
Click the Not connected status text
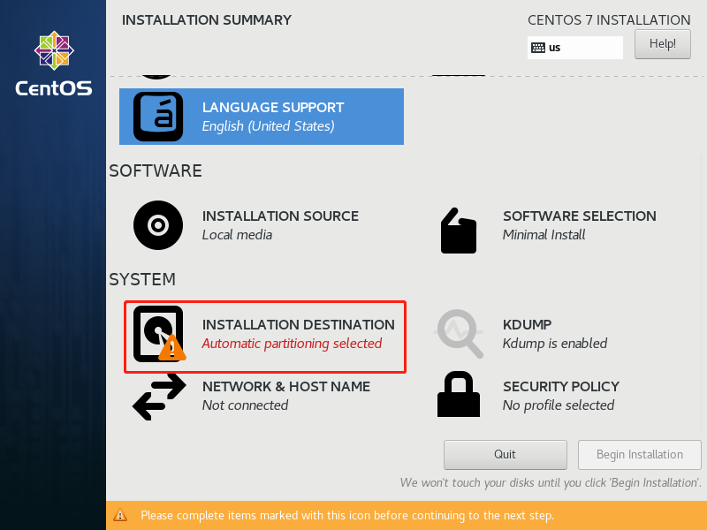click(245, 405)
